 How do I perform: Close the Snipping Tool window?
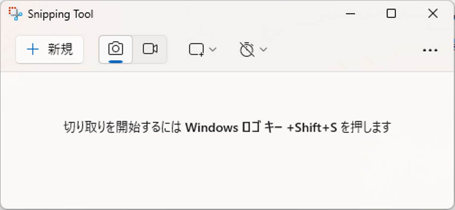point(433,14)
